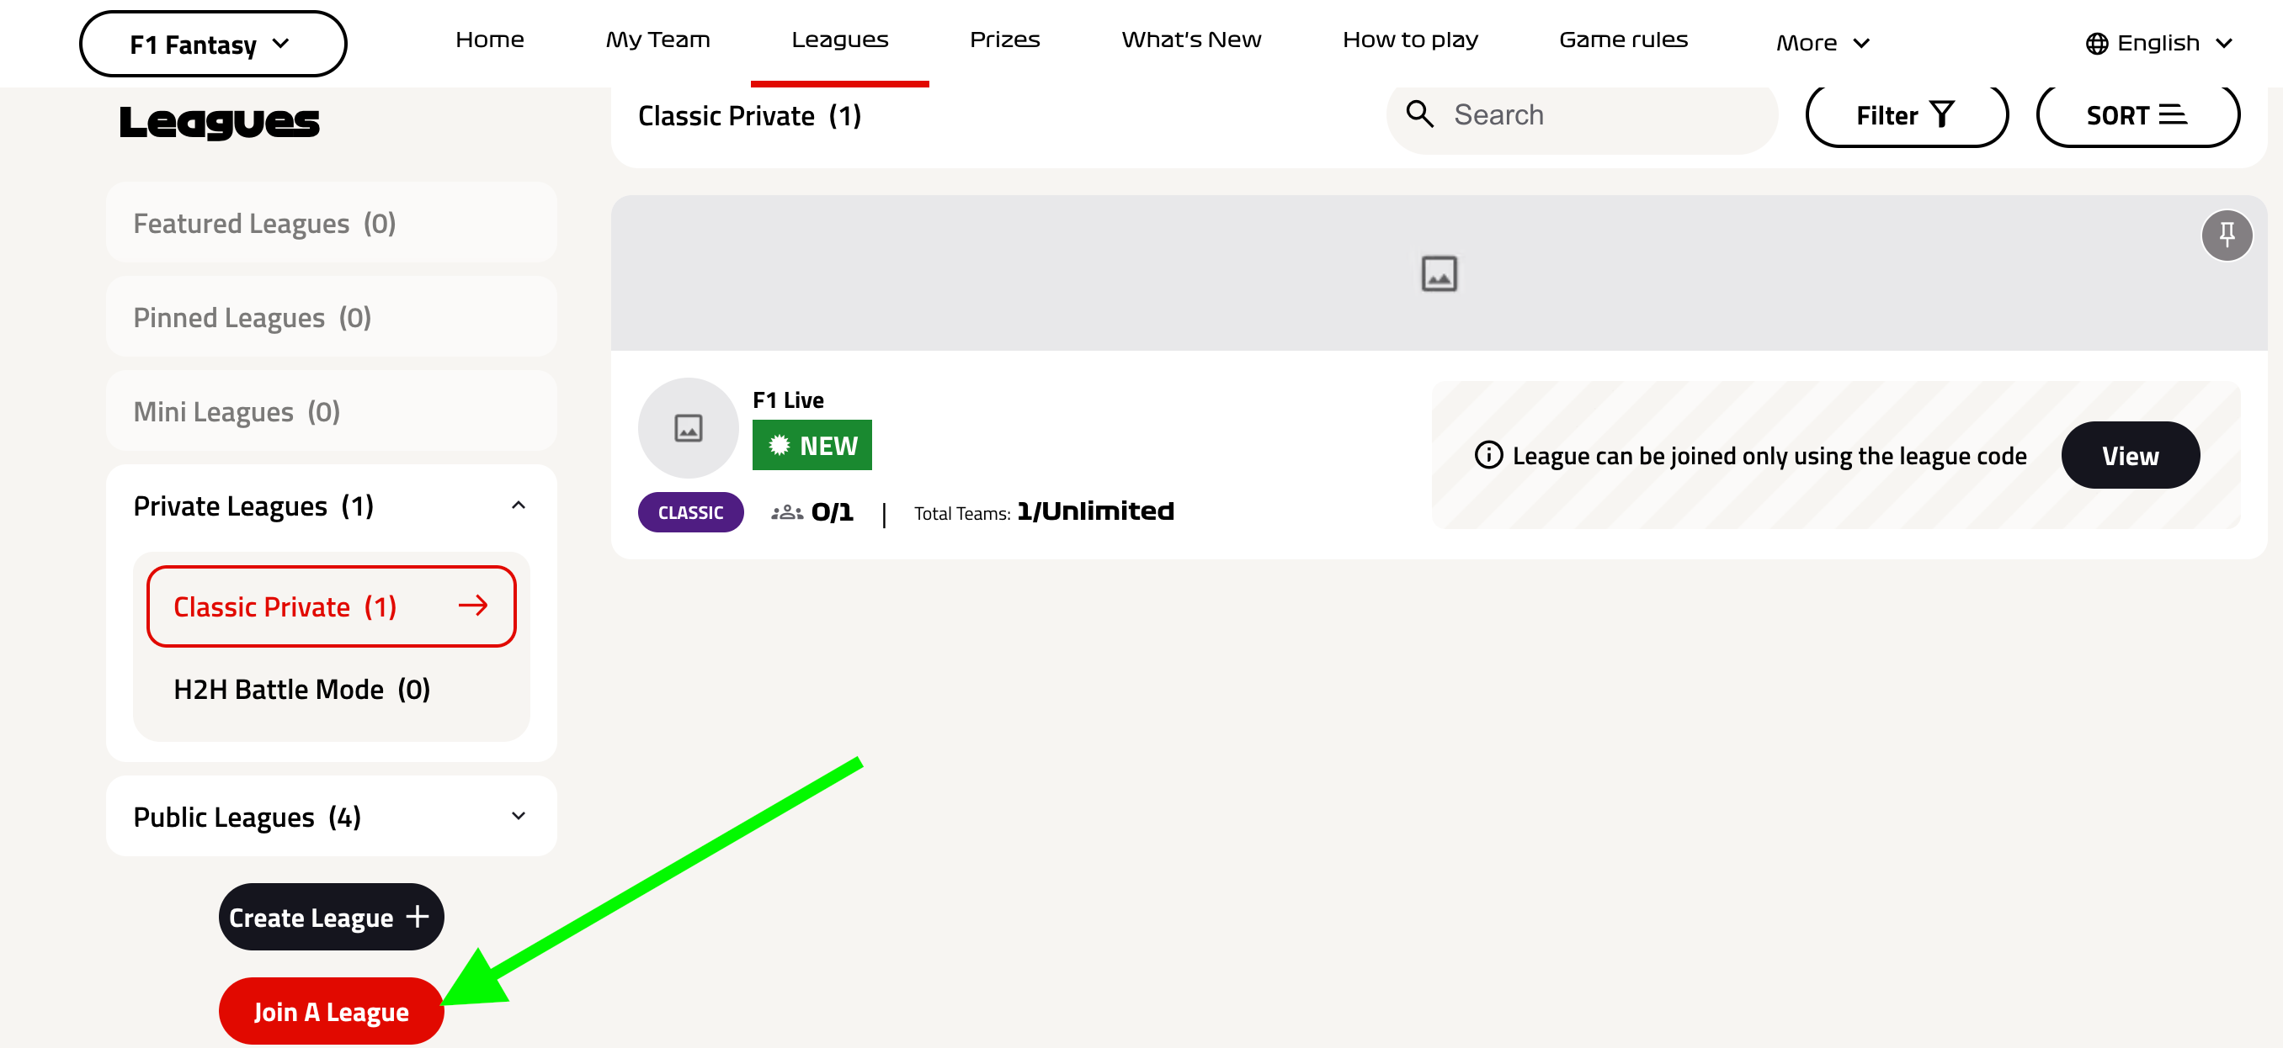This screenshot has height=1048, width=2283.
Task: Click the league banner image placeholder icon
Action: 1439,273
